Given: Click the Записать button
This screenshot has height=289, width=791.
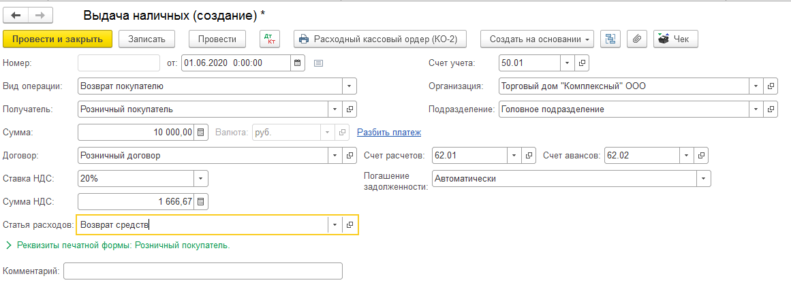Looking at the screenshot, I should [146, 39].
